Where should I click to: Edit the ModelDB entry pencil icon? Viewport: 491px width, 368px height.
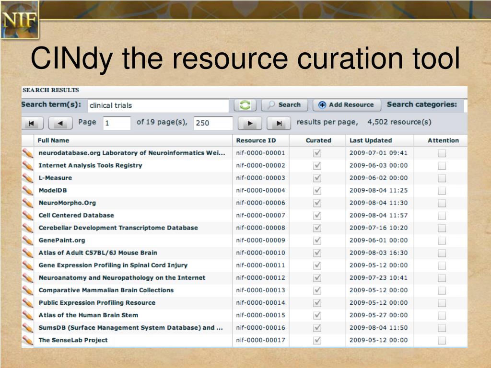point(27,191)
